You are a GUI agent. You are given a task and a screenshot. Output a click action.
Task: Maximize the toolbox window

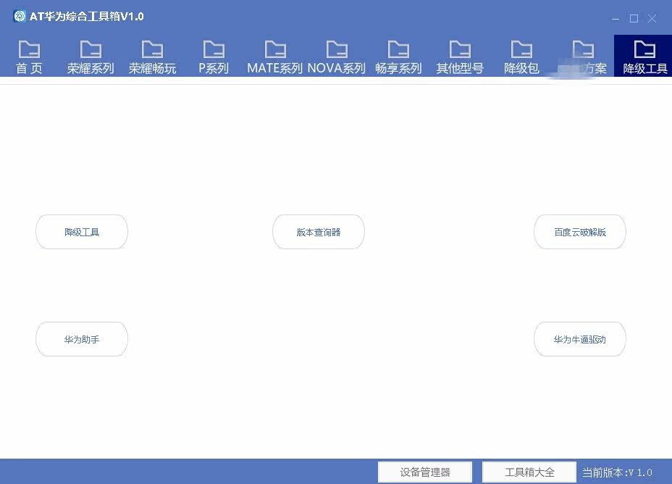coord(634,18)
